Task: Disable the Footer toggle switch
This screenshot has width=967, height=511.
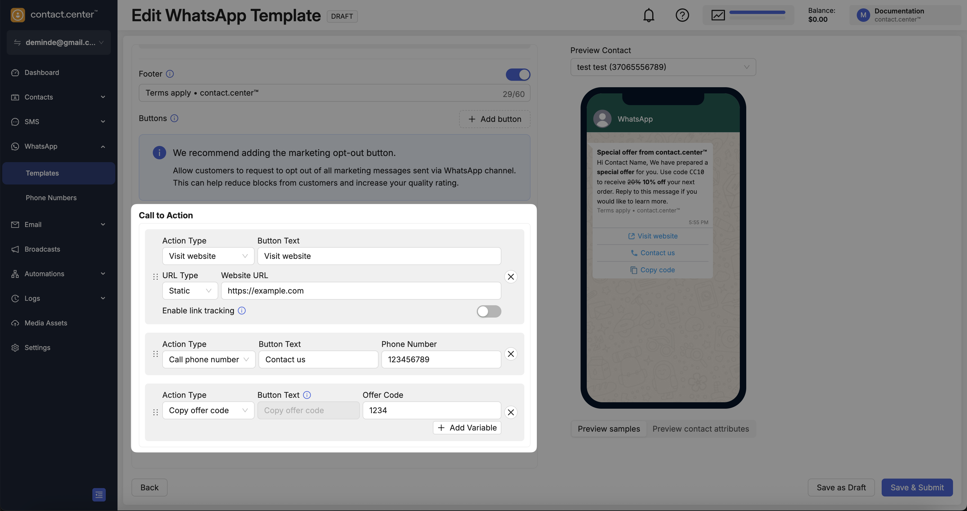Action: pos(518,75)
